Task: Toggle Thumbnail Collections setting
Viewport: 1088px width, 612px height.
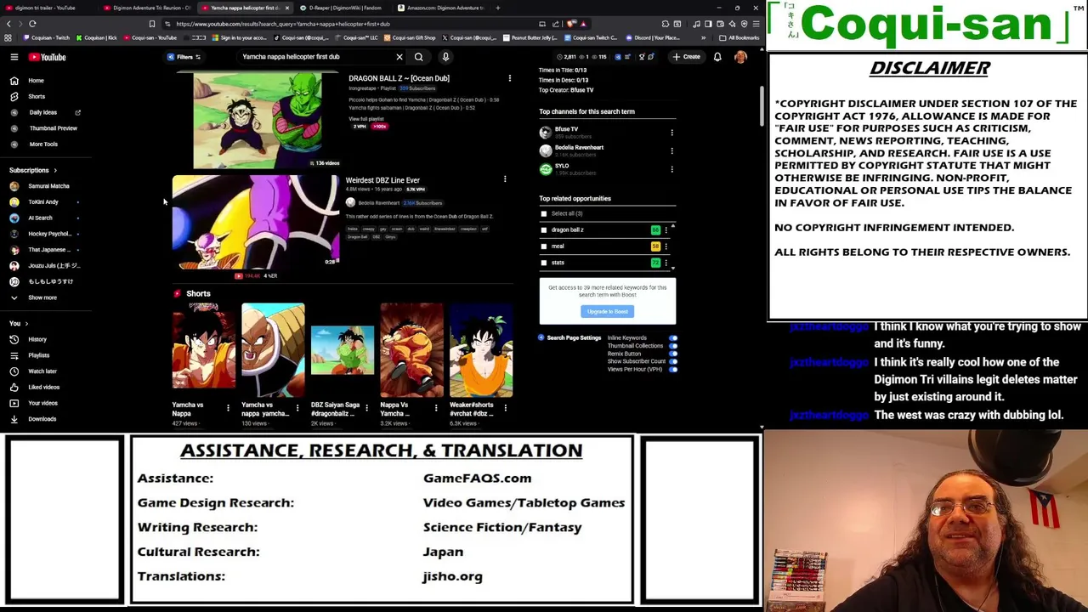Action: coord(673,346)
